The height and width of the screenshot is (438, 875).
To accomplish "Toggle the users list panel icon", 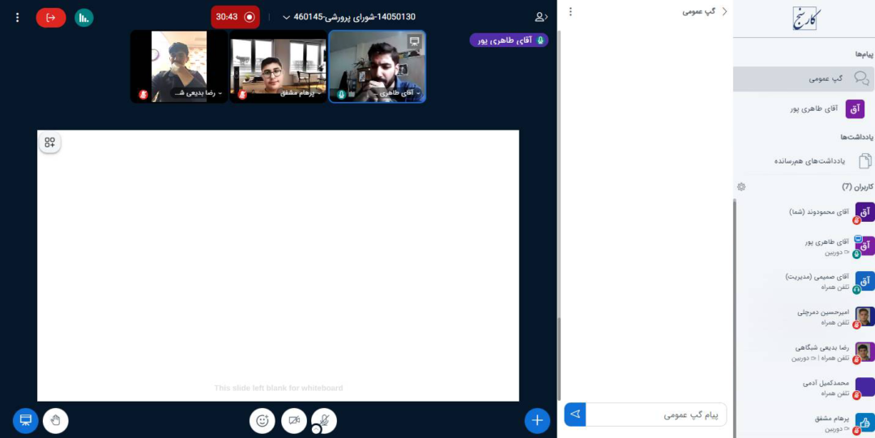I will point(540,17).
